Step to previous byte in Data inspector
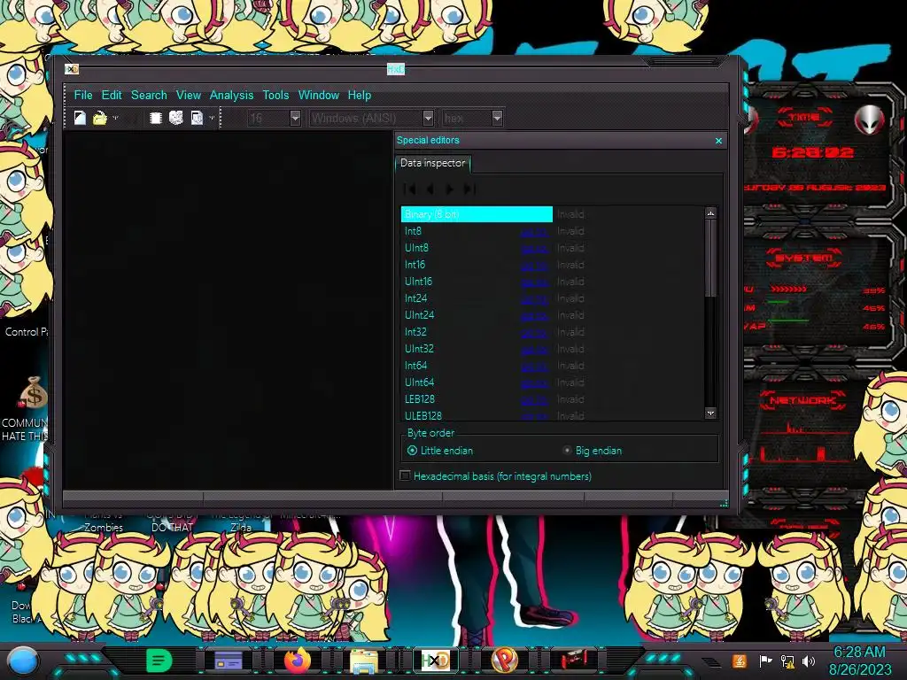The width and height of the screenshot is (907, 680). coord(430,189)
